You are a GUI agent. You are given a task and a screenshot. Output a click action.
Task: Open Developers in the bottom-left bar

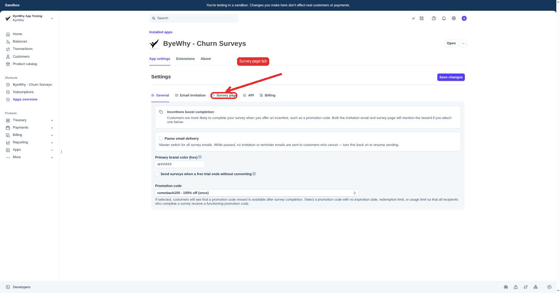[18, 287]
